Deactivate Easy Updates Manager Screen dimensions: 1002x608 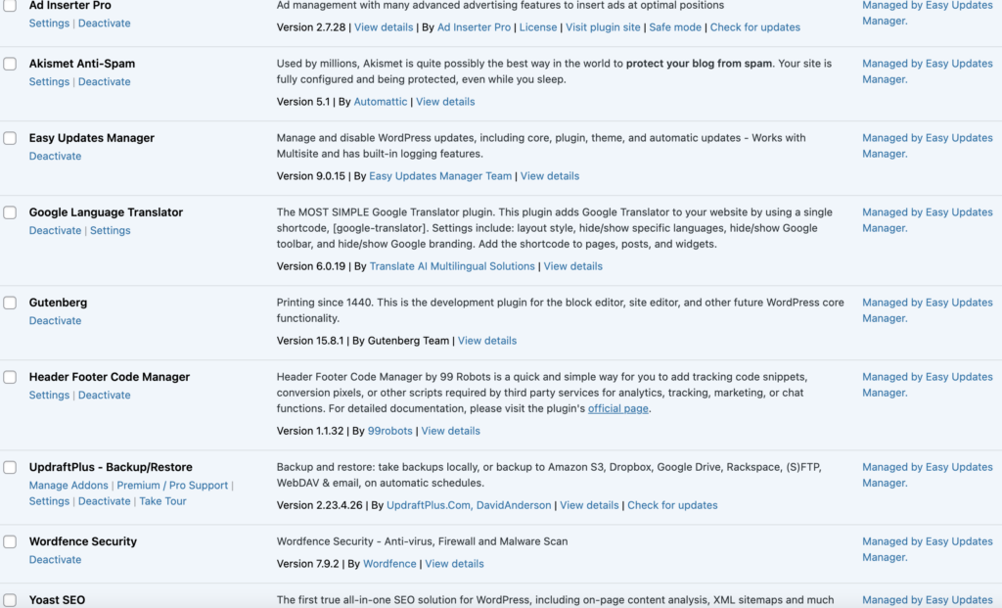click(x=55, y=156)
